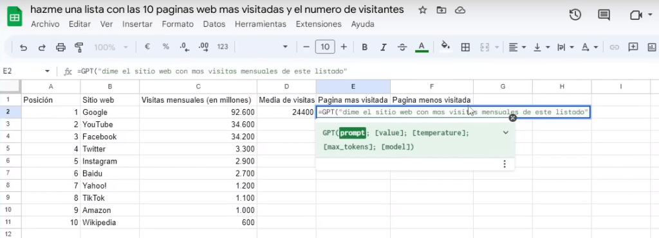
Task: Redo the last action
Action: click(x=42, y=47)
